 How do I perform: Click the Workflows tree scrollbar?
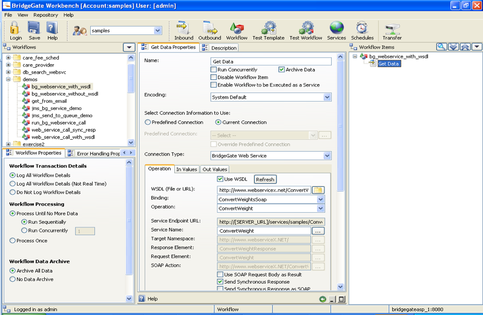pyautogui.click(x=131, y=78)
